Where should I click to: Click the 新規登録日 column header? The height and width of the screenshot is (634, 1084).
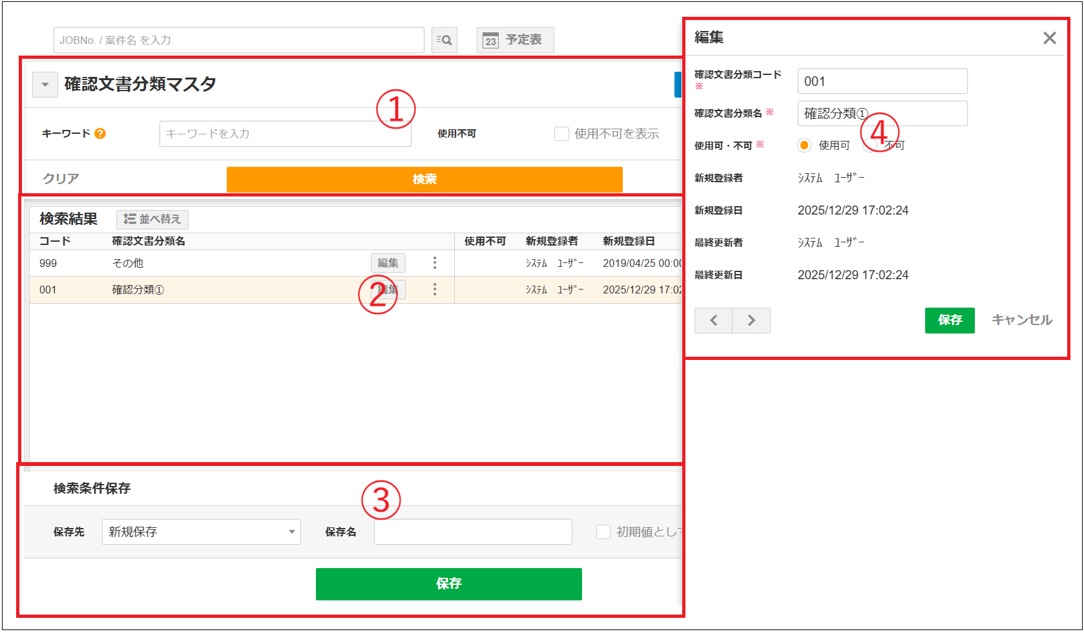coord(629,241)
